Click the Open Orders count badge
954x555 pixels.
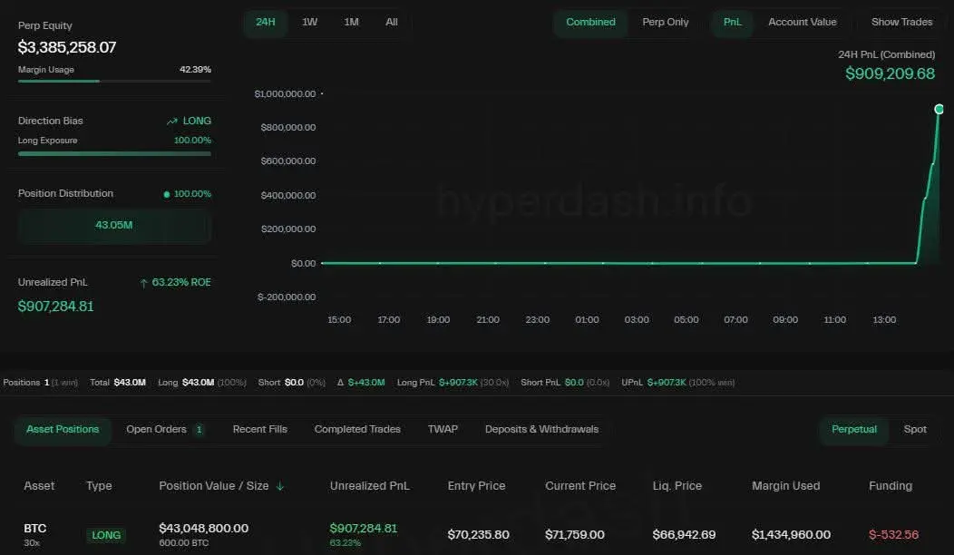(x=199, y=430)
